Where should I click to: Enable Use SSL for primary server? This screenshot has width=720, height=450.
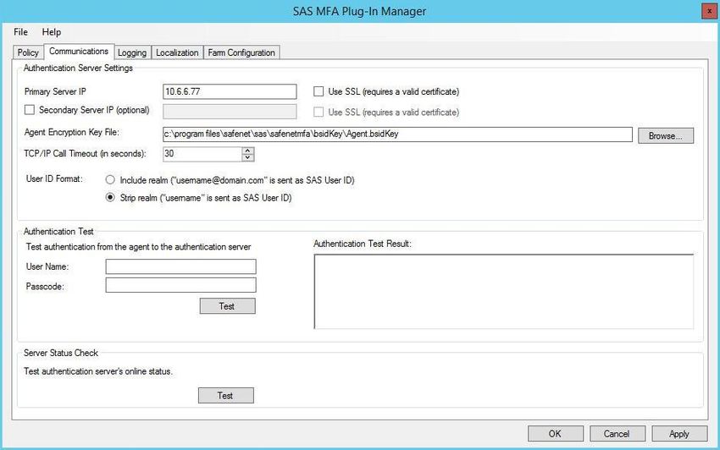[x=318, y=91]
